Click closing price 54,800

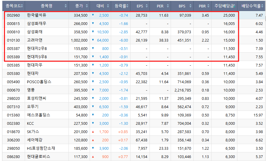(x=82, y=115)
